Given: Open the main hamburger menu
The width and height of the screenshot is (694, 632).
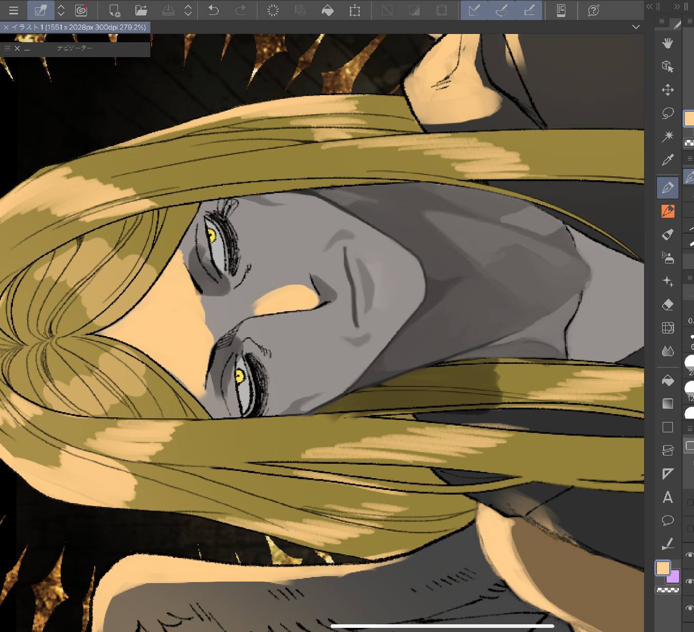Looking at the screenshot, I should pos(13,10).
